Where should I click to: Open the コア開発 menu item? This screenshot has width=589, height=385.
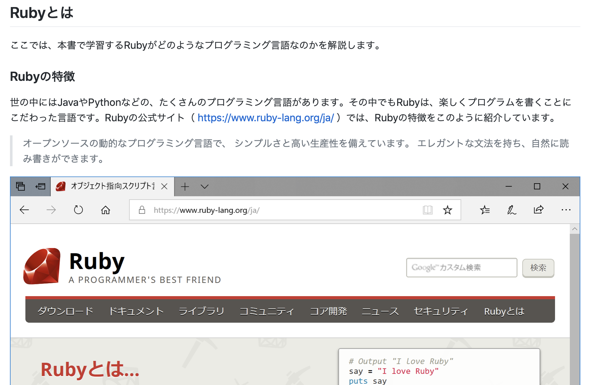pyautogui.click(x=328, y=311)
